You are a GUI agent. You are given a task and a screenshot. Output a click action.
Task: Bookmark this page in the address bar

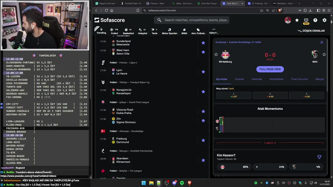[138, 10]
